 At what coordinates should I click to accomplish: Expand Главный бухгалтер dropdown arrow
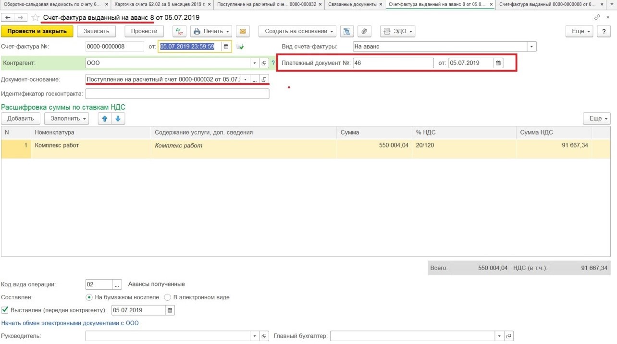[x=499, y=336]
